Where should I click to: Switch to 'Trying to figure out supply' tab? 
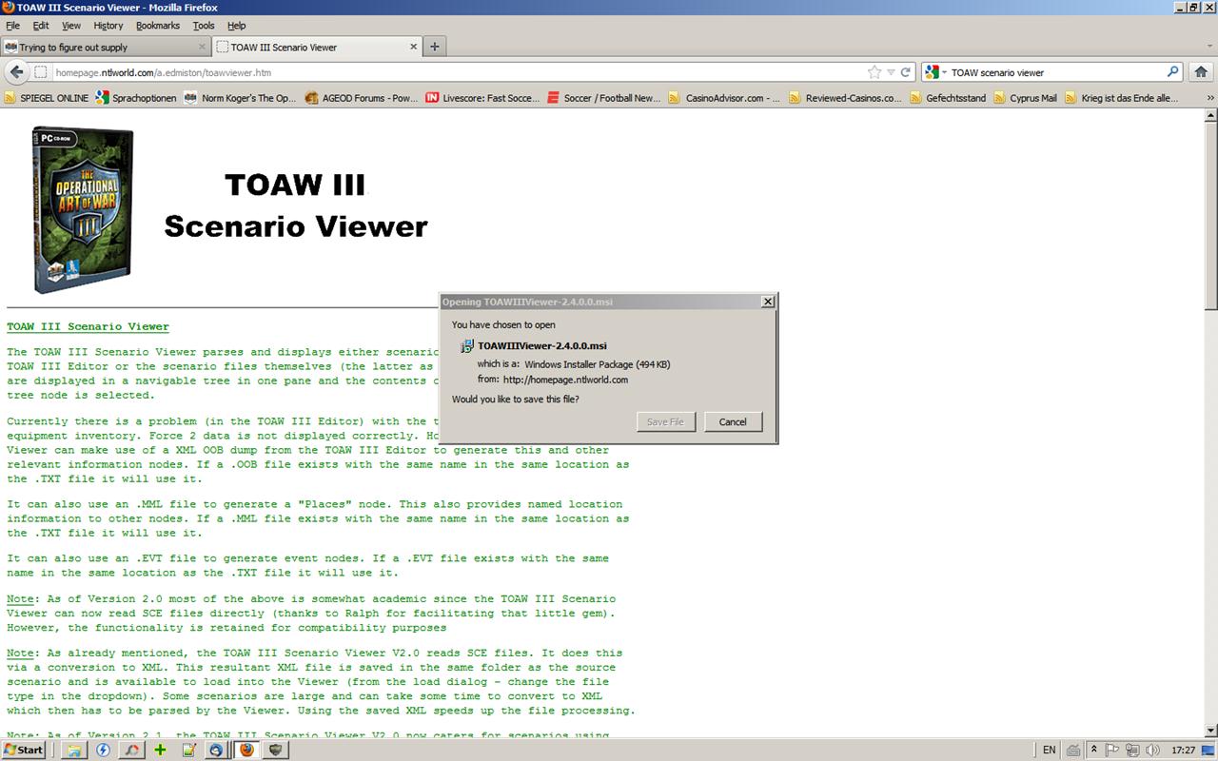click(x=106, y=47)
